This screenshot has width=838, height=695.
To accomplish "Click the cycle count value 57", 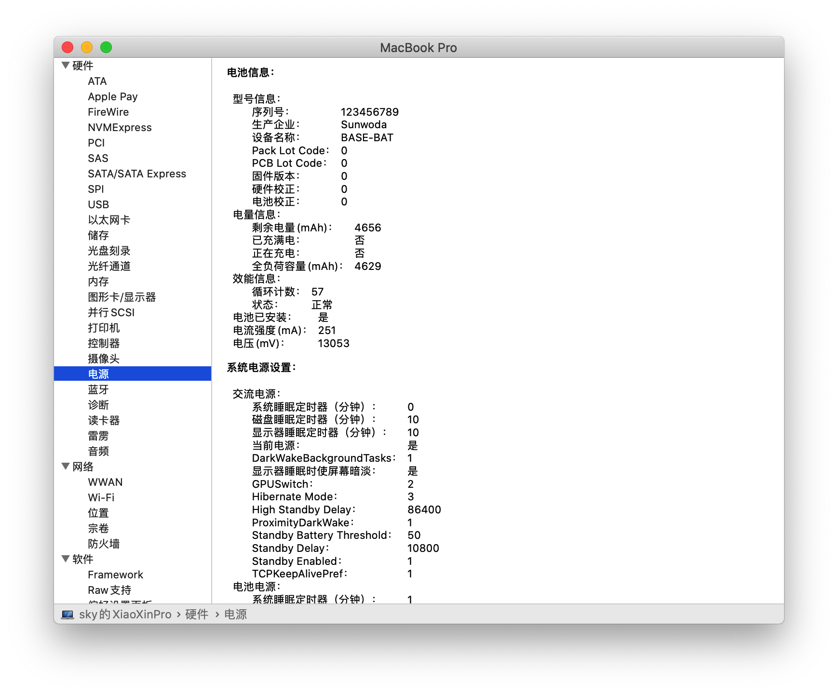I will pyautogui.click(x=317, y=292).
